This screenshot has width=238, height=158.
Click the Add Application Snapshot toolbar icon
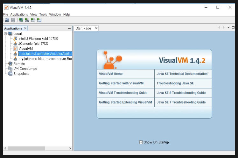pos(39,20)
